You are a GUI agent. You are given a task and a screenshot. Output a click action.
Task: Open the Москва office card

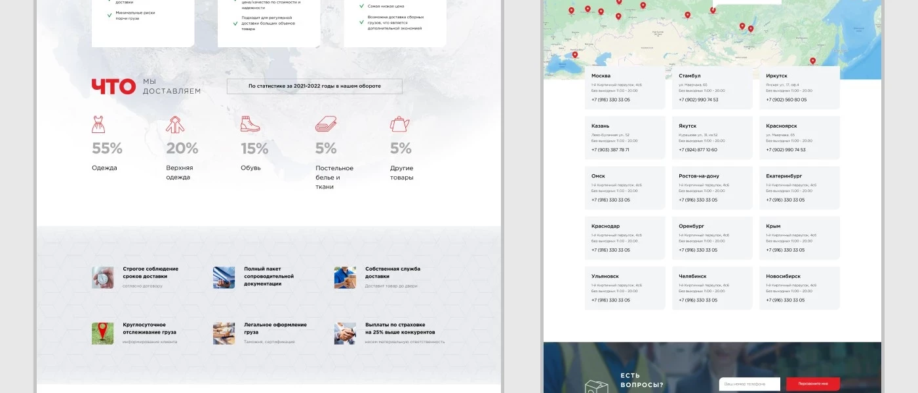tap(624, 88)
